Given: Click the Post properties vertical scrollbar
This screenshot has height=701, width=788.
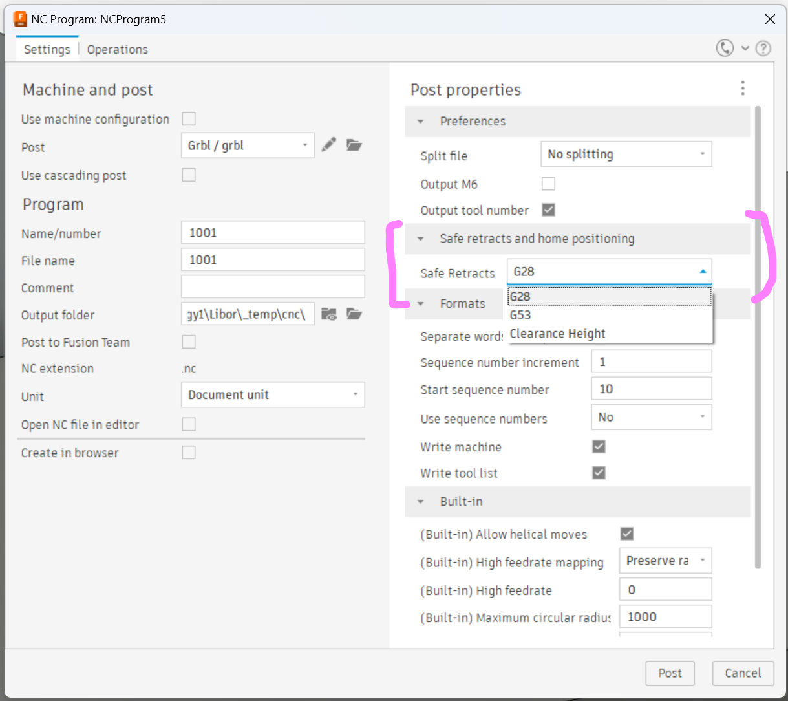Looking at the screenshot, I should [758, 336].
